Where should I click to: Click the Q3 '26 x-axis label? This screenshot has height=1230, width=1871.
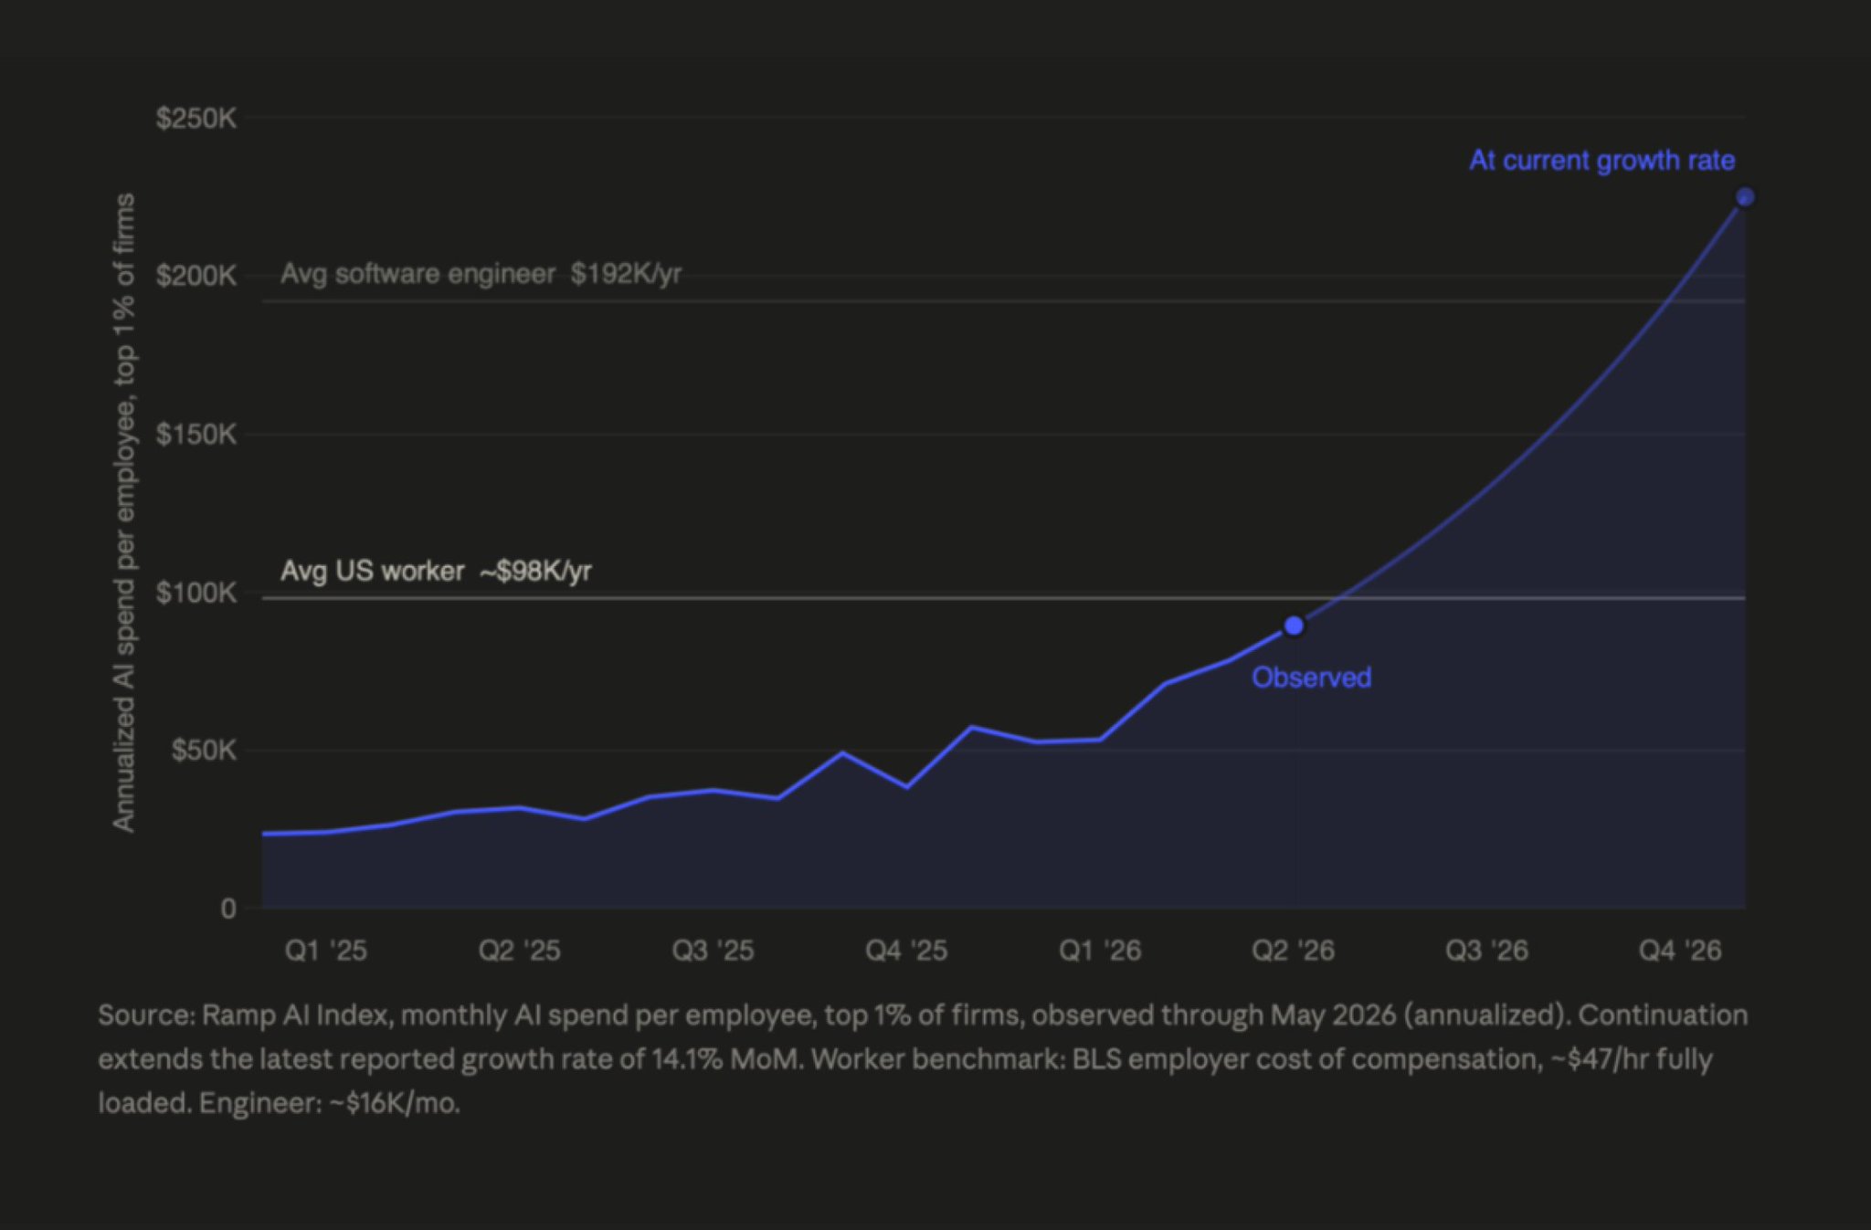[x=1486, y=951]
